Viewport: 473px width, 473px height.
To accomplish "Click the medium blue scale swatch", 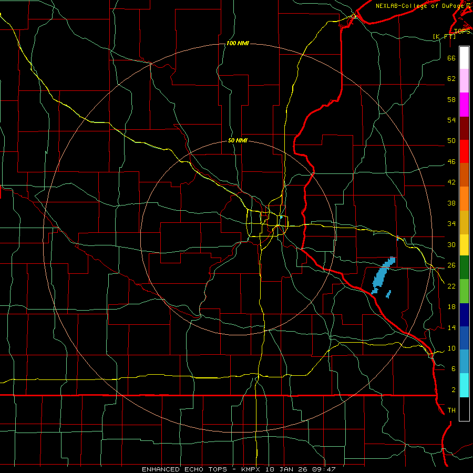I will pyautogui.click(x=464, y=338).
